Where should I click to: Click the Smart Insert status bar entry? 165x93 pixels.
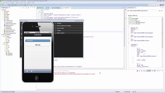pyautogui.click(x=127, y=92)
